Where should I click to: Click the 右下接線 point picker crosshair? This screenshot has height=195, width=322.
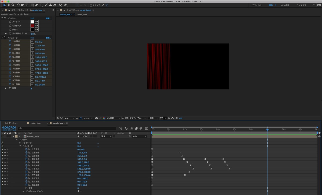[x=32, y=61]
